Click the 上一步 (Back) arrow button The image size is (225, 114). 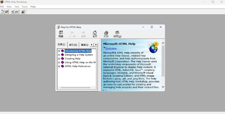[x=72, y=34]
